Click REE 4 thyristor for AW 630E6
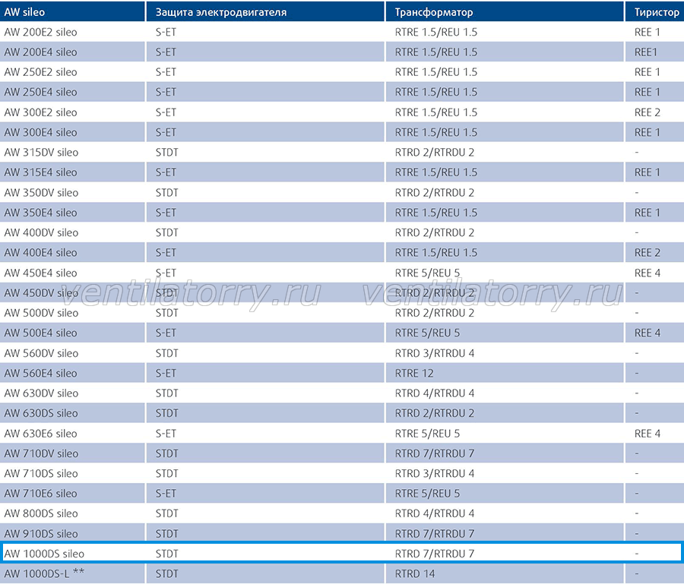This screenshot has width=684, height=584. click(647, 434)
